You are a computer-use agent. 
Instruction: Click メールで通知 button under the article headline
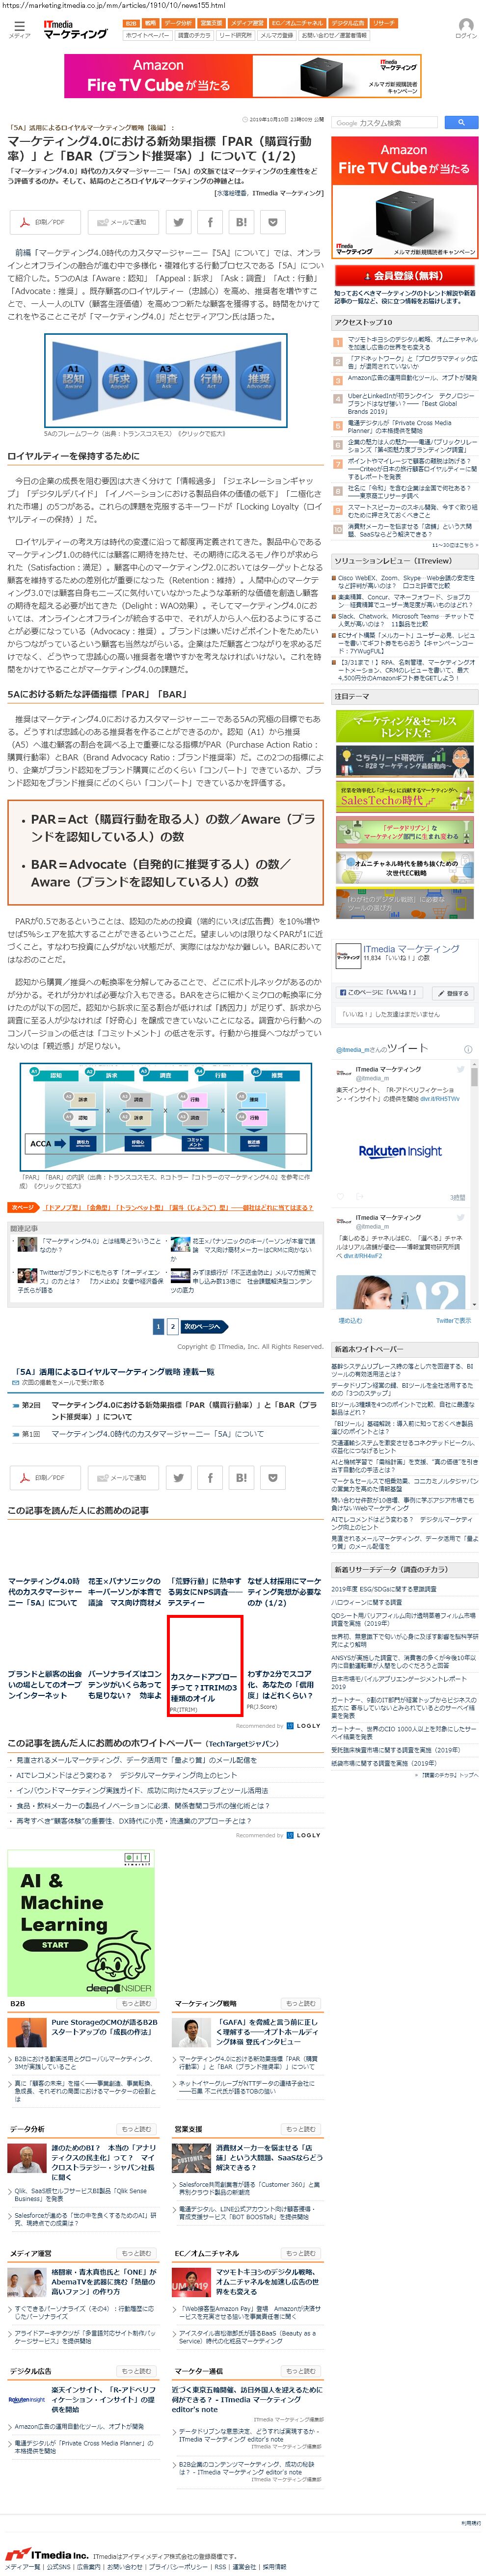click(122, 222)
